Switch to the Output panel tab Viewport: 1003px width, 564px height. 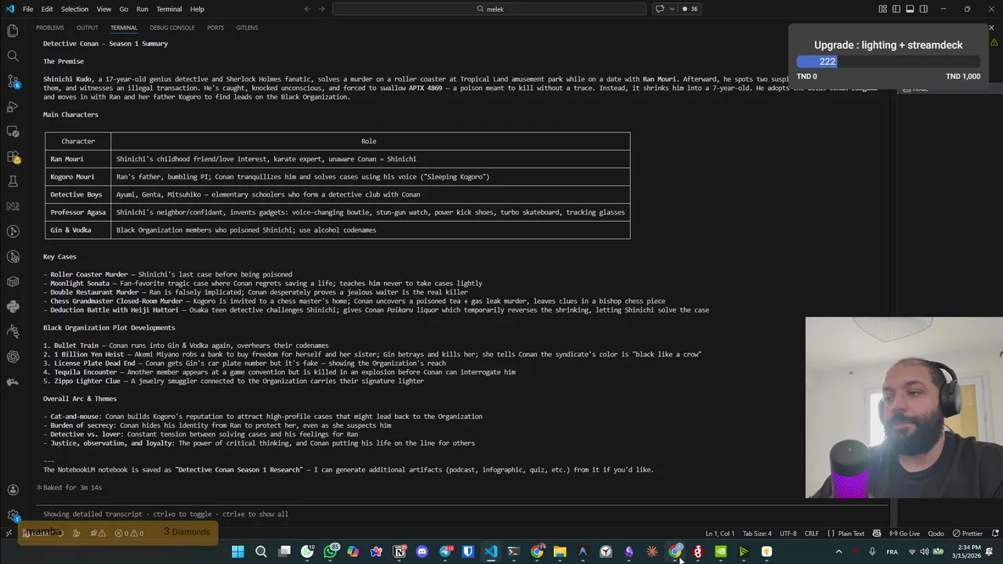click(x=87, y=27)
